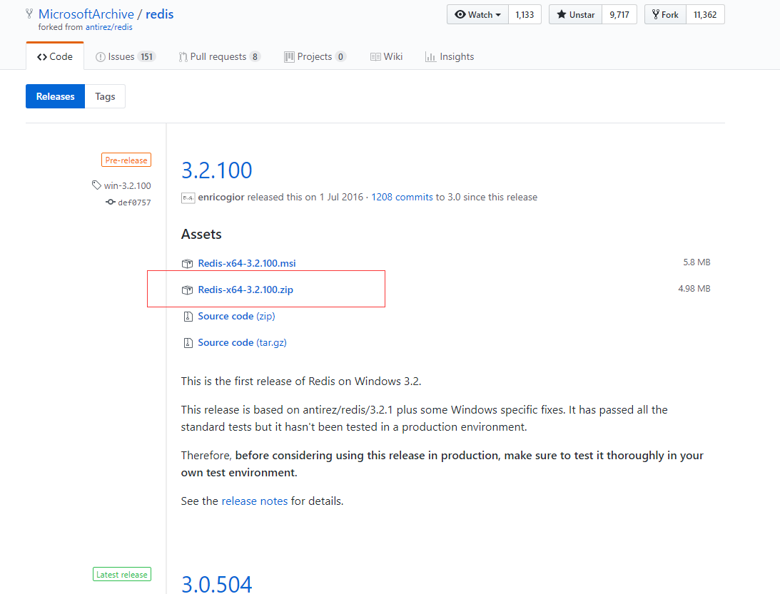Open the def0757 commit link
Viewport: 780px width, 594px height.
coord(134,203)
